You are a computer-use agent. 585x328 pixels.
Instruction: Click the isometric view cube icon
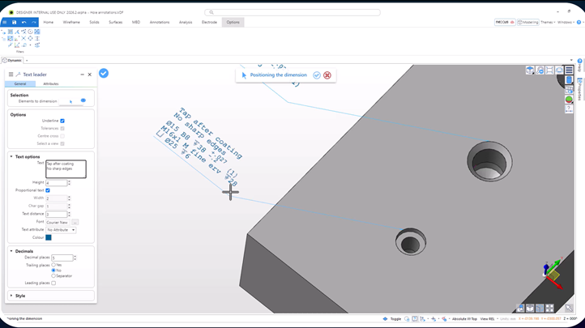coord(530,70)
